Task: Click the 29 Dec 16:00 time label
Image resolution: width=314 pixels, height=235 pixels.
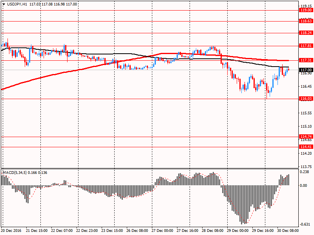Action: (263, 231)
